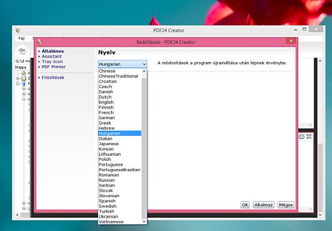332x231 pixels.
Task: Click main window vertical scrollbar up arrow
Action: coord(320,61)
